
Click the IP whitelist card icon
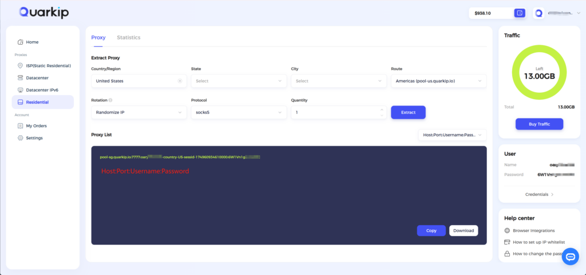[507, 242]
